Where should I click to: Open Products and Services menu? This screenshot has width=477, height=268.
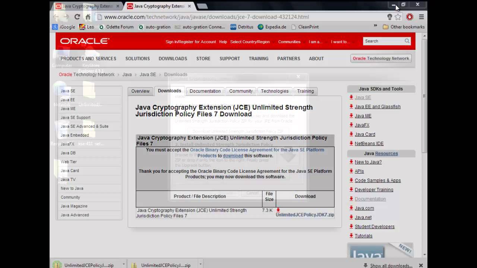[x=88, y=58]
